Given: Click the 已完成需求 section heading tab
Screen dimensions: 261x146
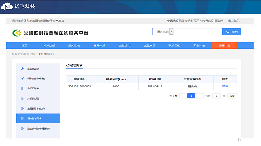Looking at the screenshot, I should [74, 65].
